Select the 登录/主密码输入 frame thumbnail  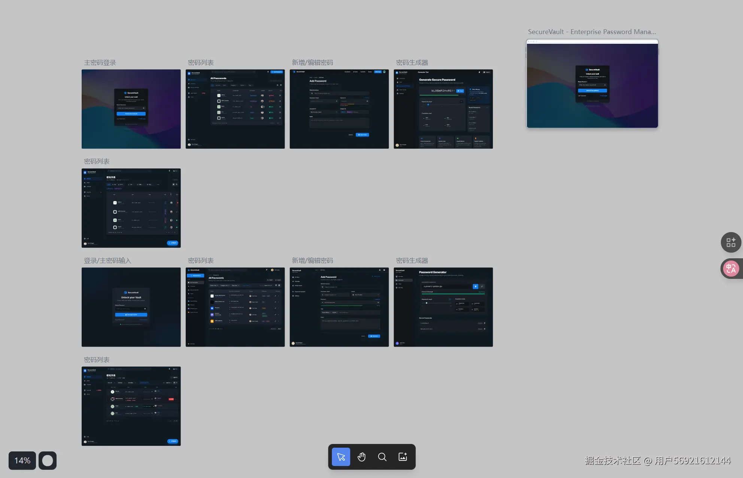pos(131,307)
